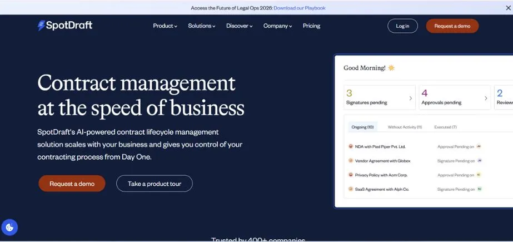Expand the Company menu
The height and width of the screenshot is (242, 513).
[x=277, y=26]
